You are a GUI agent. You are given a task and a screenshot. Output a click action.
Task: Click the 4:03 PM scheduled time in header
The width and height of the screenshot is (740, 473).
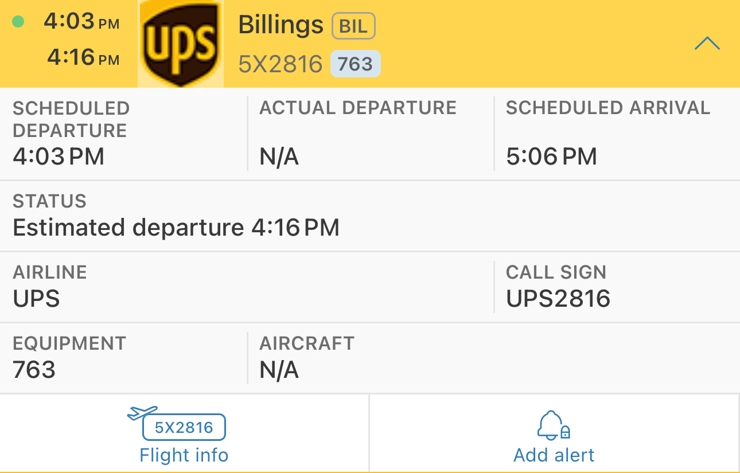[x=81, y=22]
